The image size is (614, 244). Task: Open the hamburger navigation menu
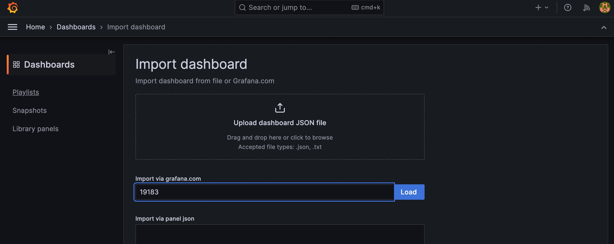13,27
